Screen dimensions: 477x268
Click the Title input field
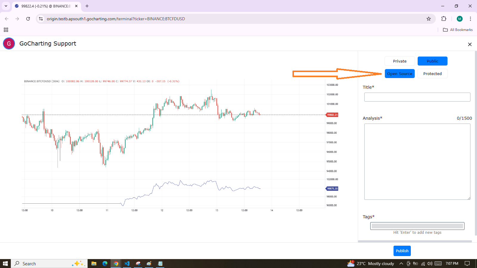417,97
